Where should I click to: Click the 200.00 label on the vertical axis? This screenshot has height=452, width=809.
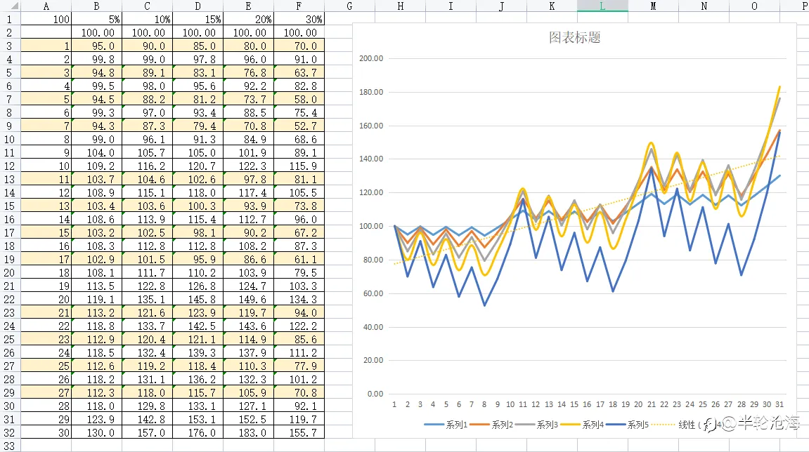tap(371, 58)
